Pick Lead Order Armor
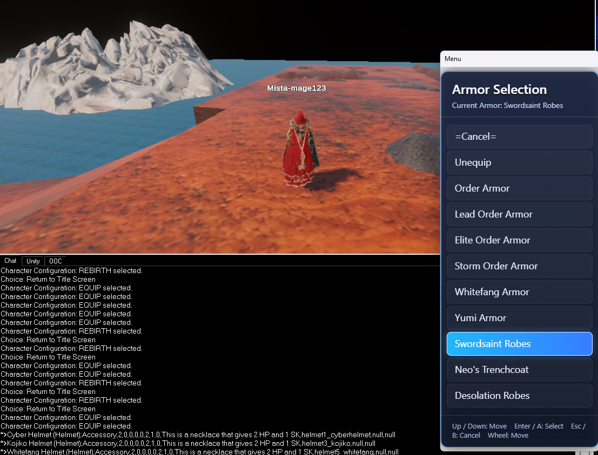 point(520,214)
